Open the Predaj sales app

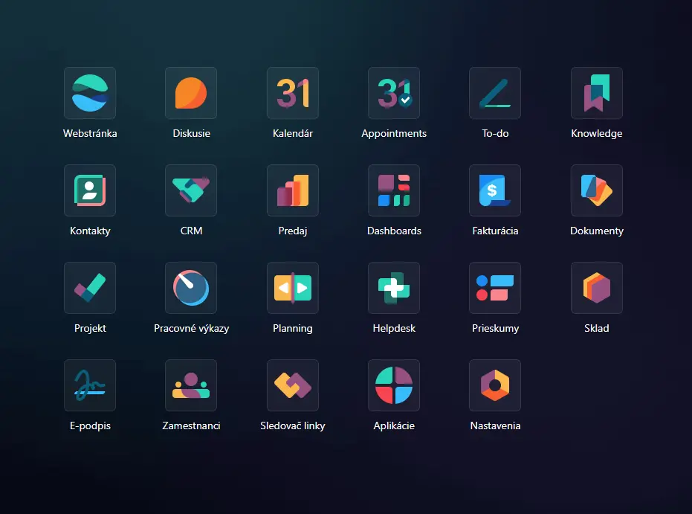point(293,190)
